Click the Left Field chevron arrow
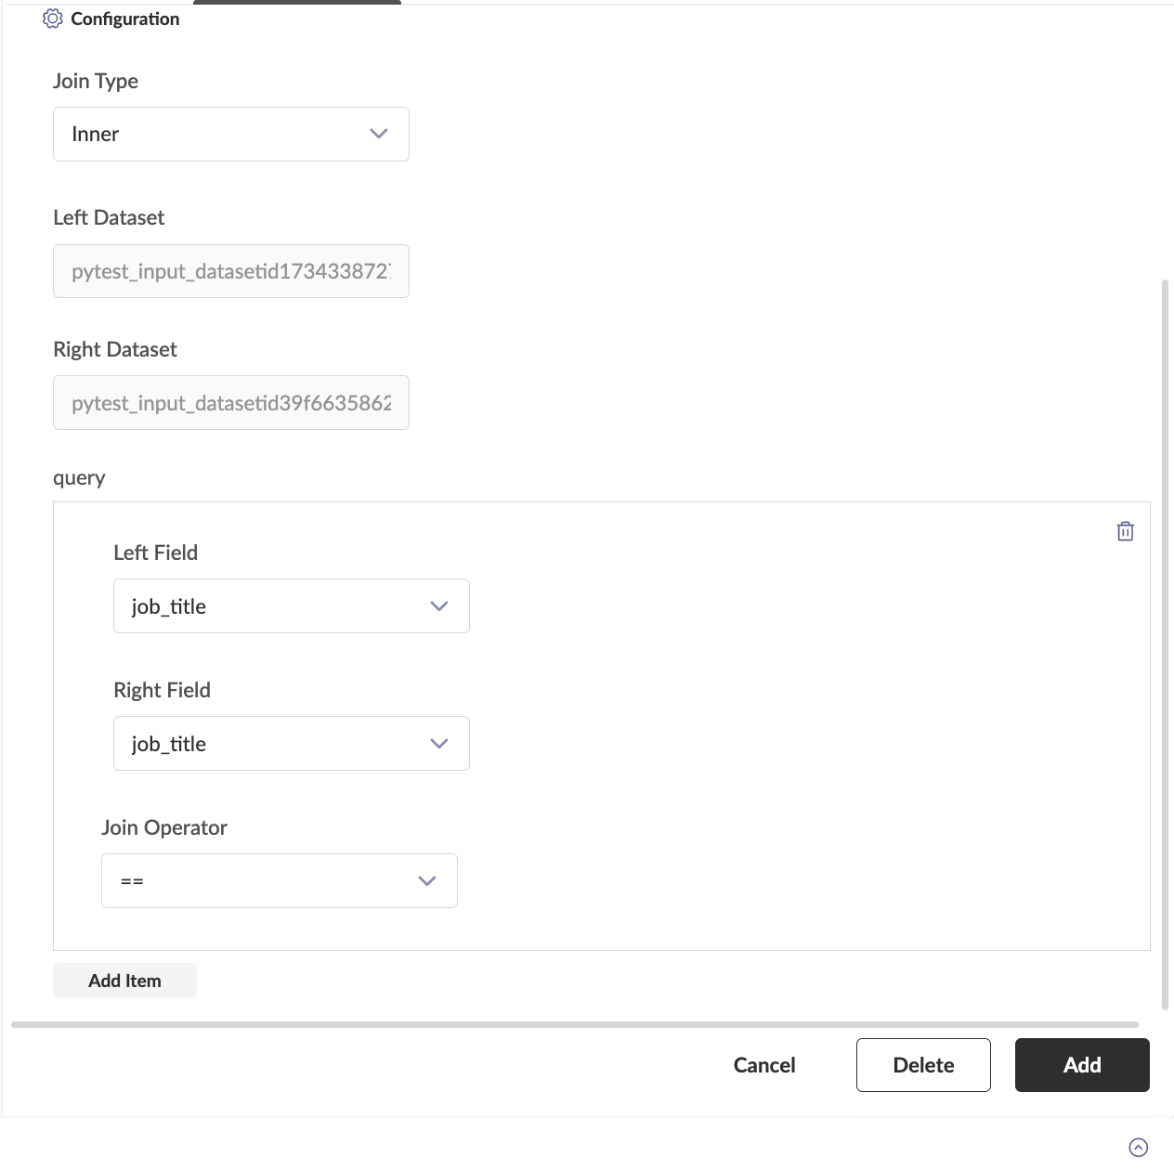 [x=439, y=606]
